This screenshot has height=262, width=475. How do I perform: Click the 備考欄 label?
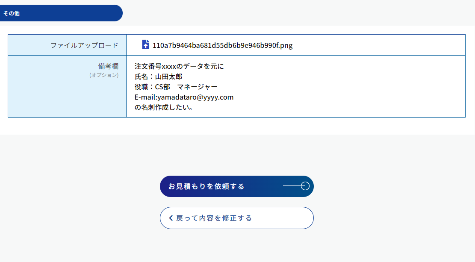pos(108,66)
